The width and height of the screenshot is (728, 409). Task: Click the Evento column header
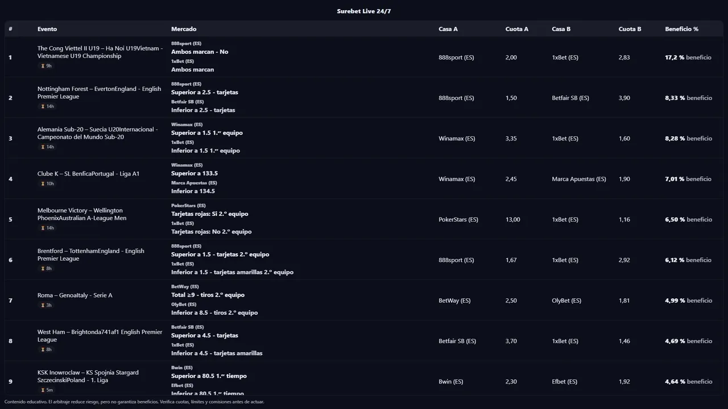pyautogui.click(x=47, y=29)
